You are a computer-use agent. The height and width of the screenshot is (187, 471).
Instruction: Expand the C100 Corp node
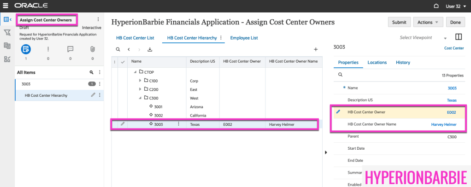pos(141,81)
